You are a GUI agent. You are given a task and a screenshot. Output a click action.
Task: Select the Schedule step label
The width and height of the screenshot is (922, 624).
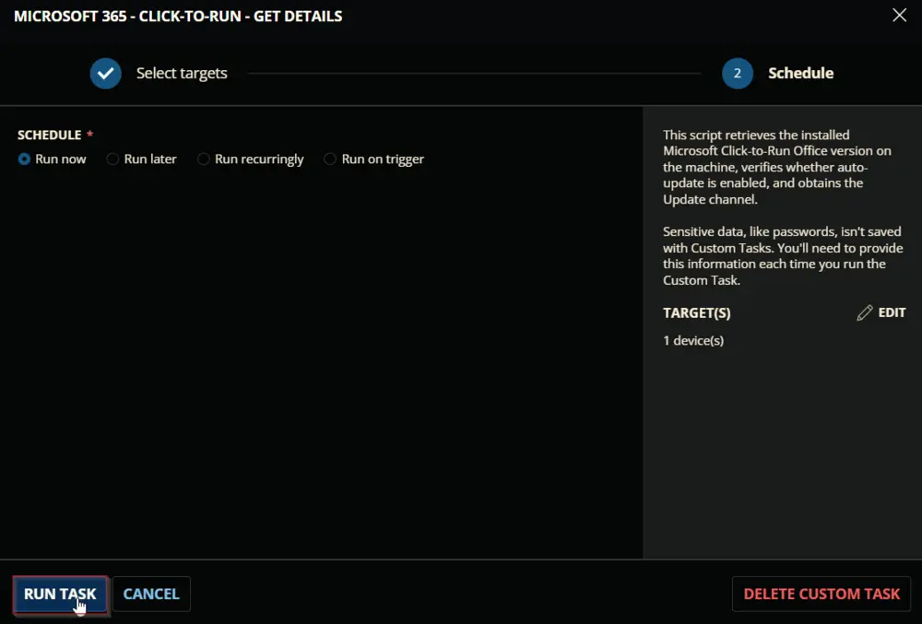click(x=801, y=74)
